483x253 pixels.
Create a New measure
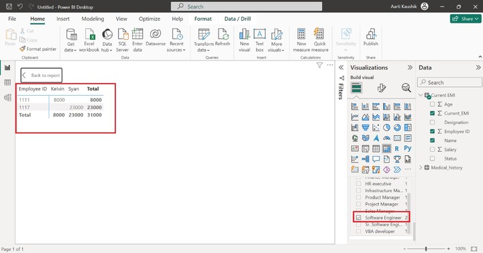(301, 40)
